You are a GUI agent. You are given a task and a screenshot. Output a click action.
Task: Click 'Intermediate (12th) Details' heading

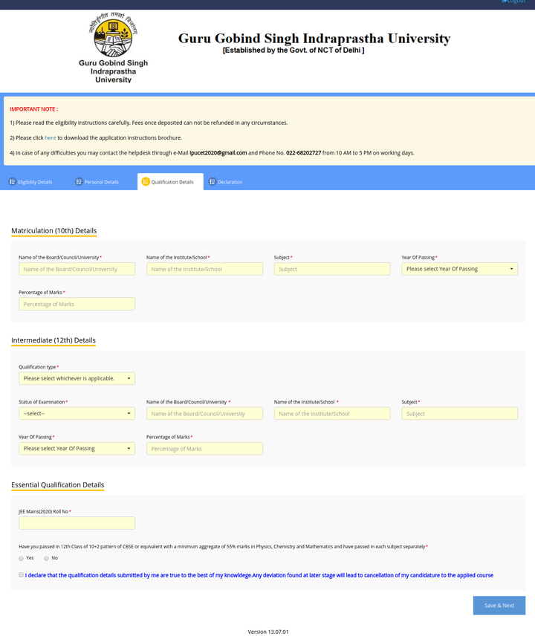53,340
